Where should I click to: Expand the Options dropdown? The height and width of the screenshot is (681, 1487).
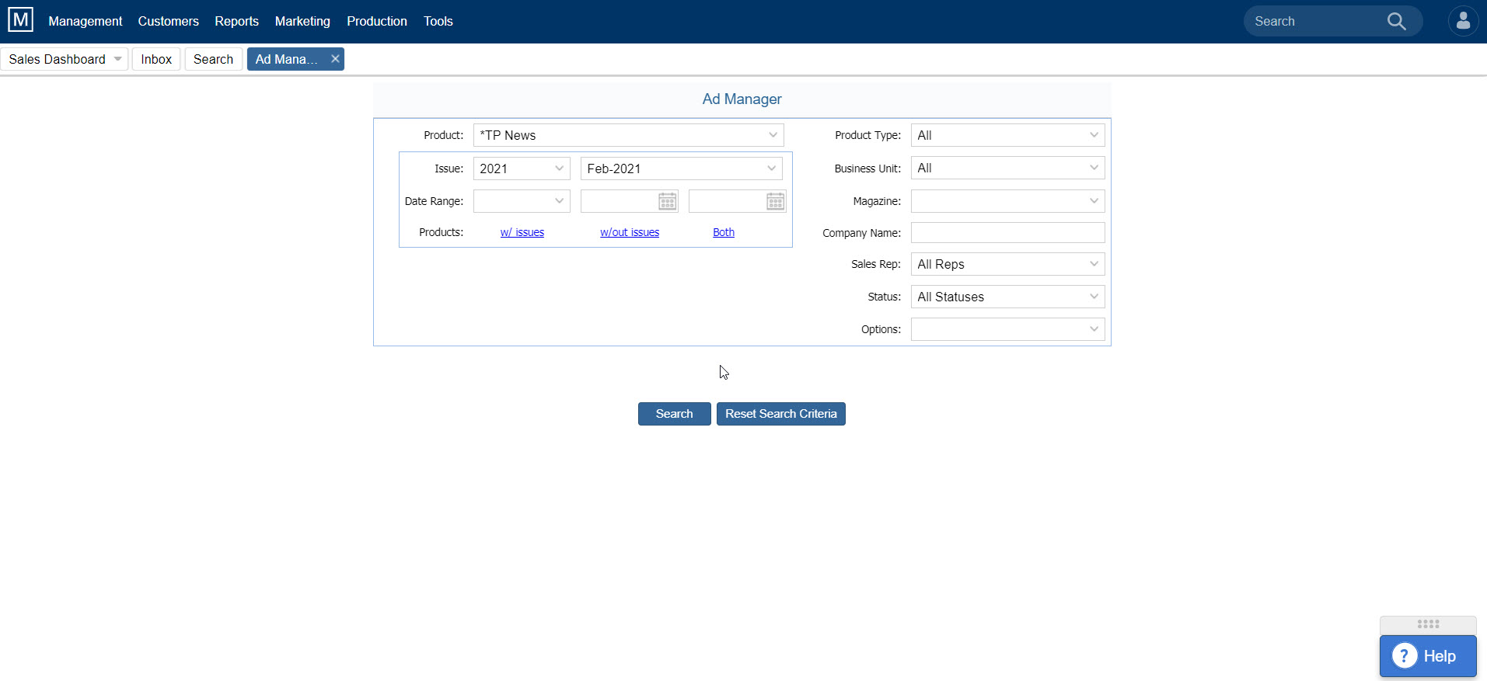1007,329
